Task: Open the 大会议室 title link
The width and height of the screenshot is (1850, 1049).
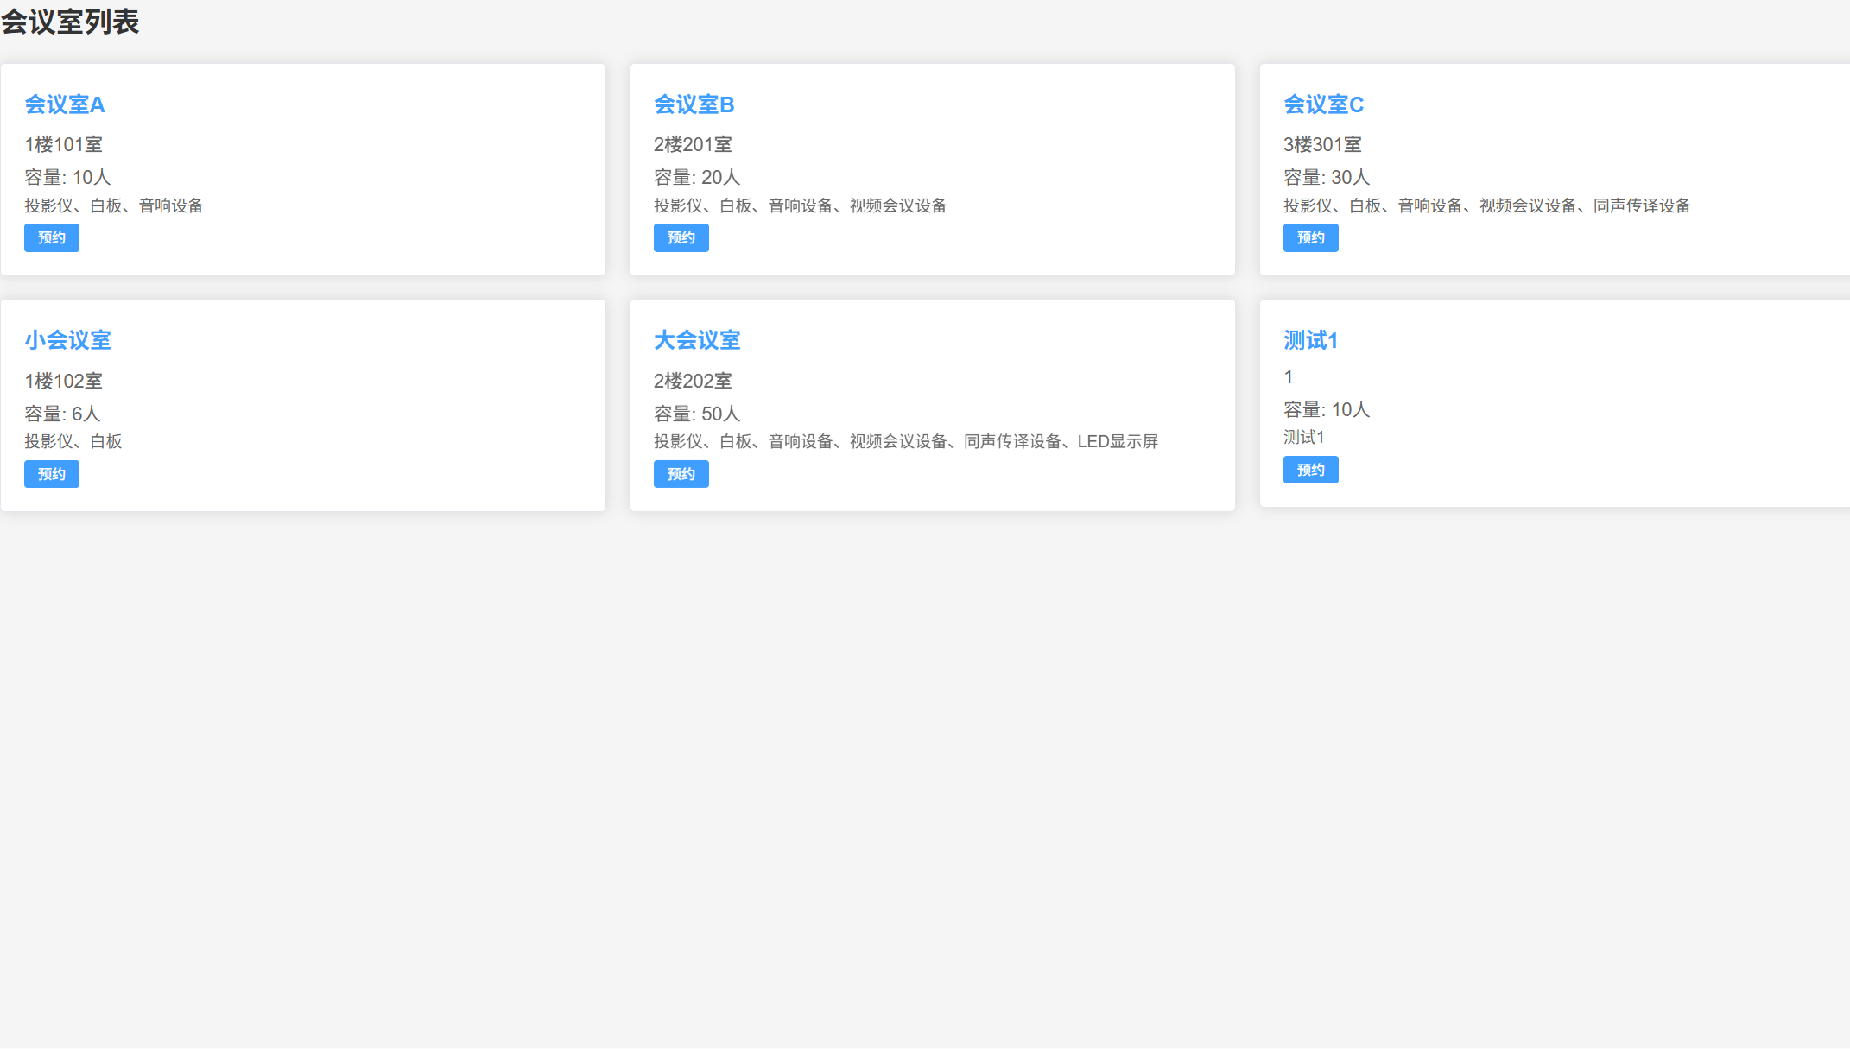Action: (x=697, y=340)
